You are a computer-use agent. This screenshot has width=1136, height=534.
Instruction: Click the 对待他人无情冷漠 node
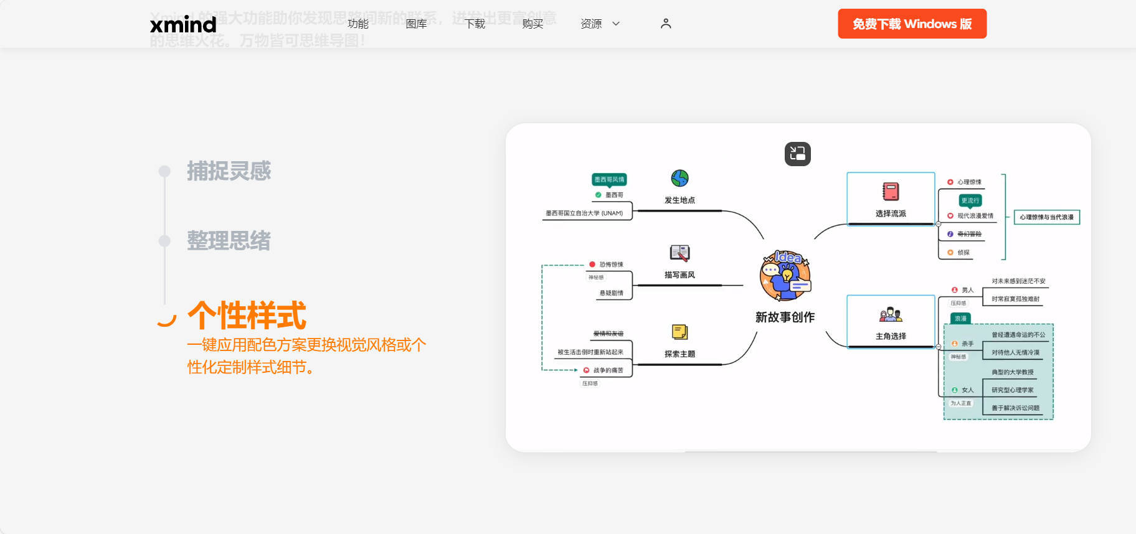[x=1016, y=353]
